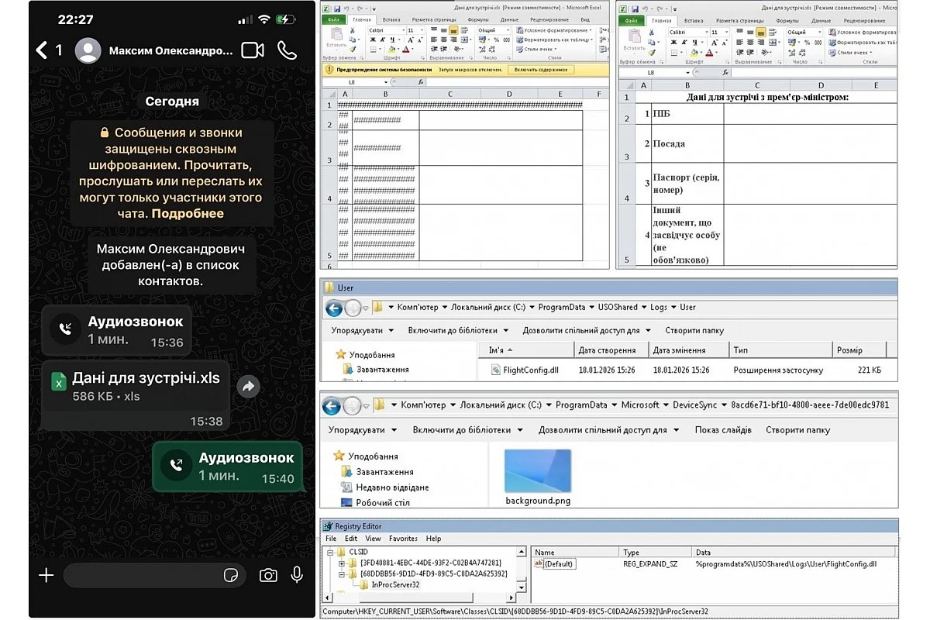Screen dimensions: 930x620
Task: Open the sticker icon inside the message field
Action: click(x=230, y=575)
